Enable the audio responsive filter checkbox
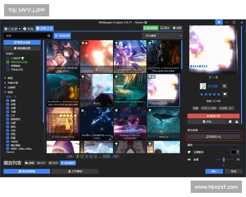The height and width of the screenshot is (197, 246). click(8, 66)
